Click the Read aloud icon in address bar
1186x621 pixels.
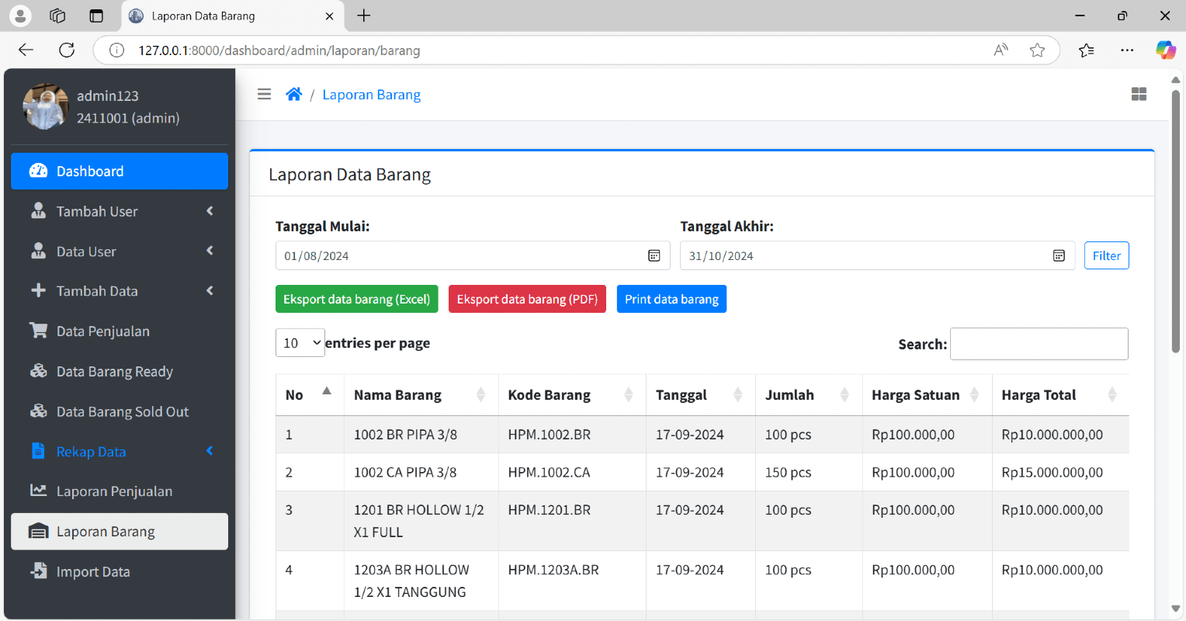[x=1001, y=50]
